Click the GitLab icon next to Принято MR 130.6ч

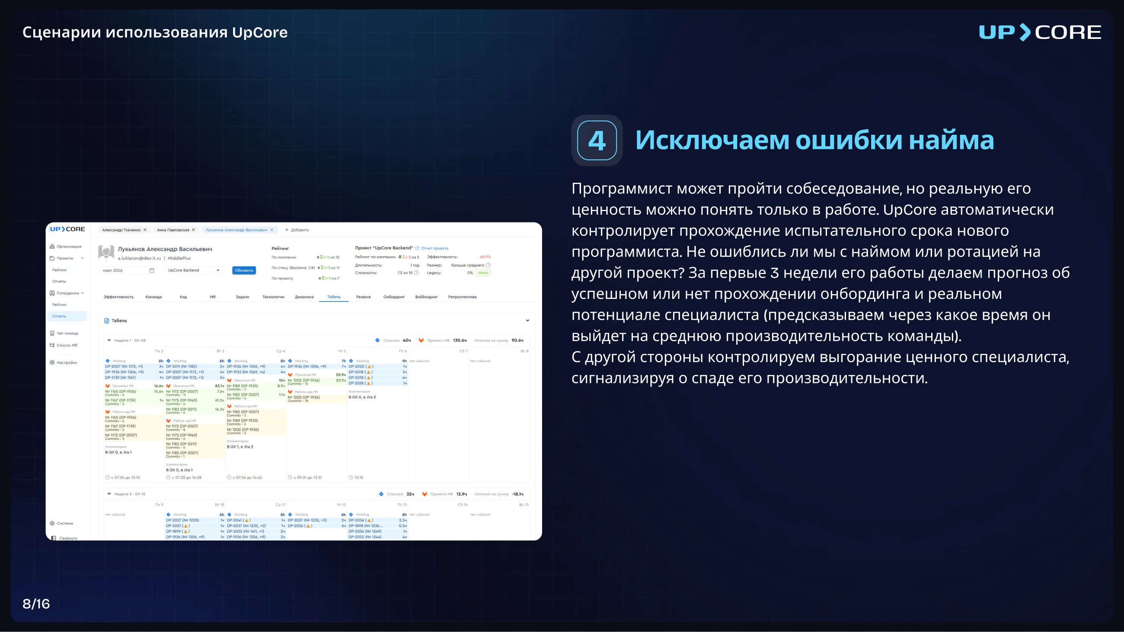[x=421, y=340]
